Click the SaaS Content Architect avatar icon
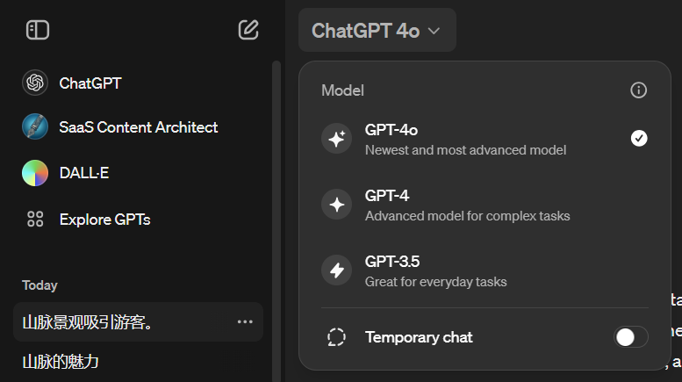The height and width of the screenshot is (382, 682). [35, 126]
